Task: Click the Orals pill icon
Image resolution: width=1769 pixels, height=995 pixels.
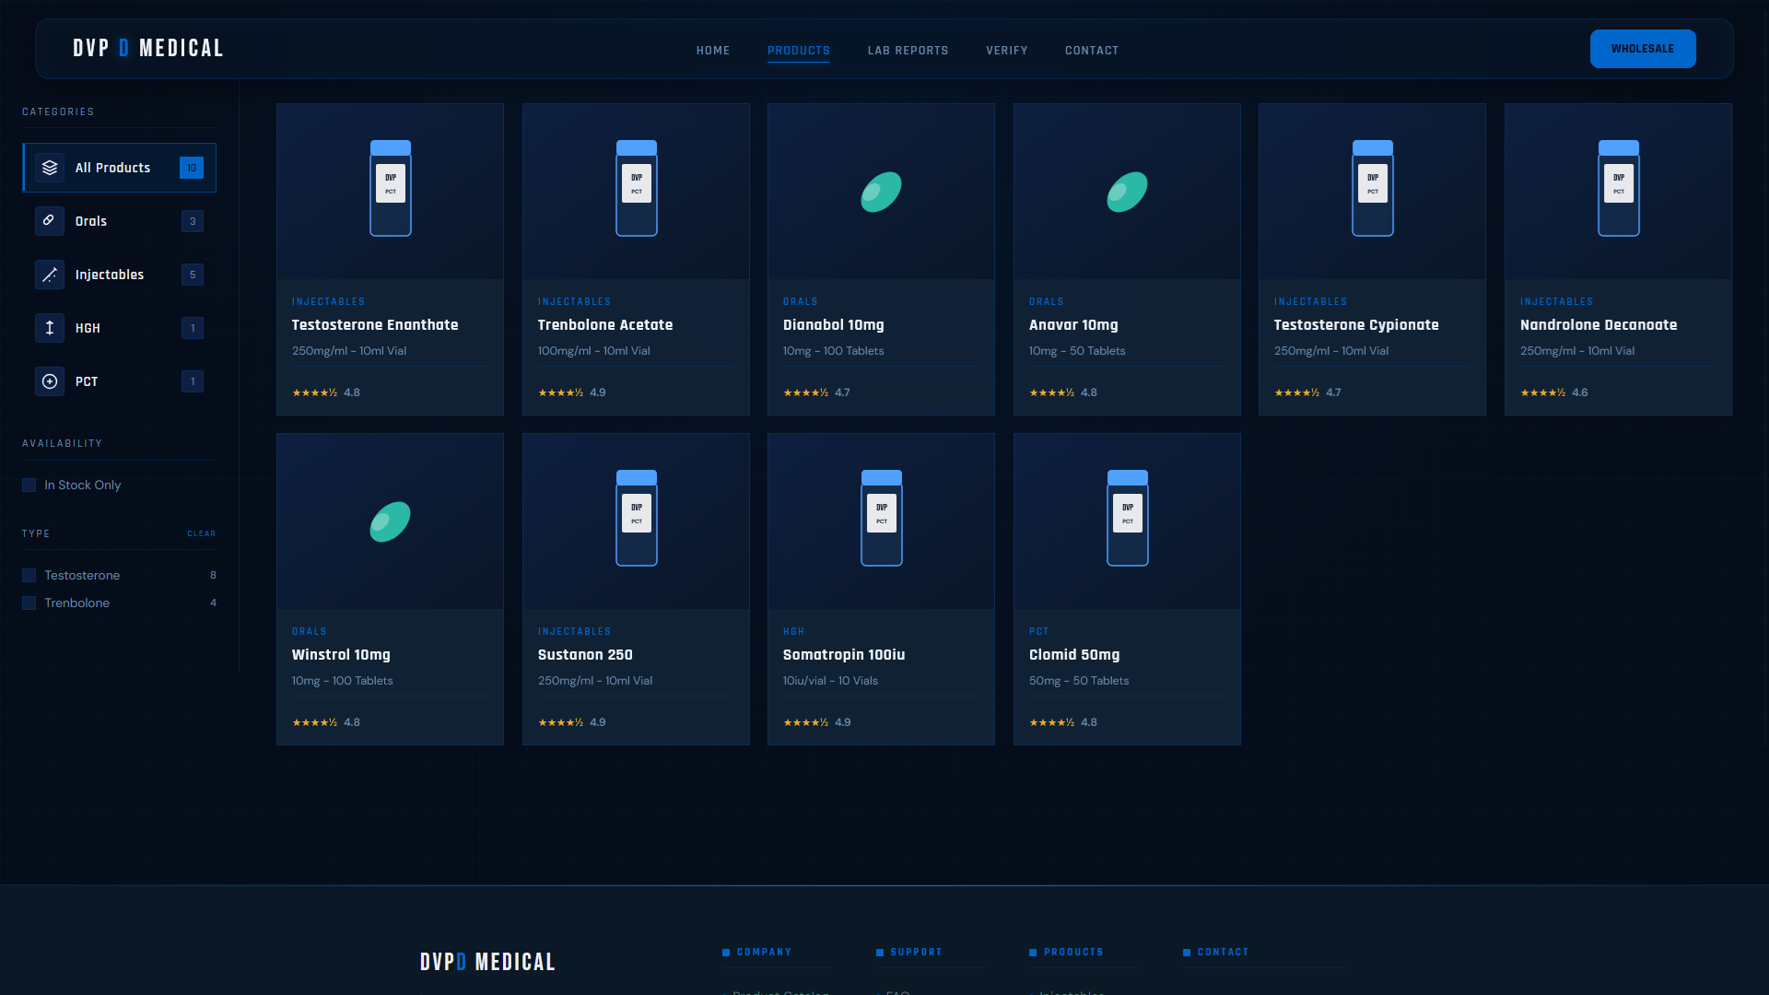Action: pyautogui.click(x=50, y=221)
